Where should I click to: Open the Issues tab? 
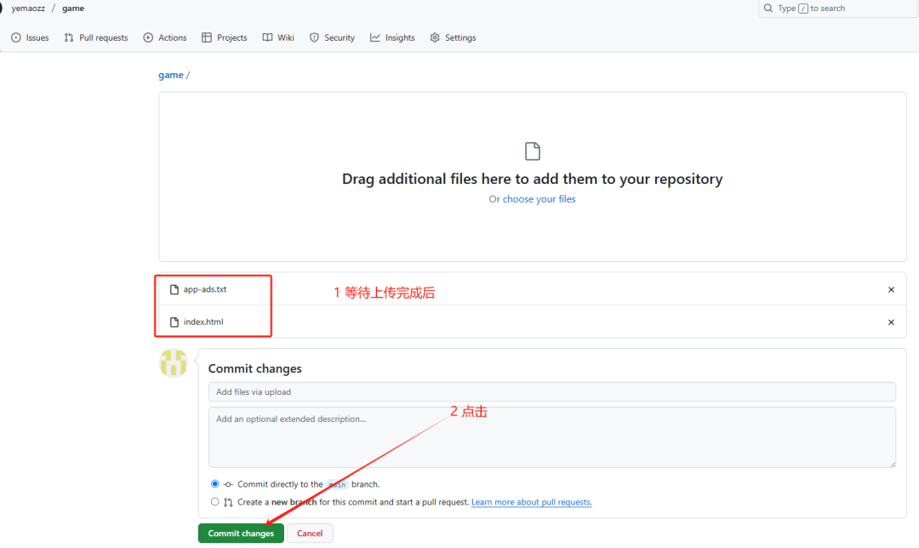[x=30, y=37]
